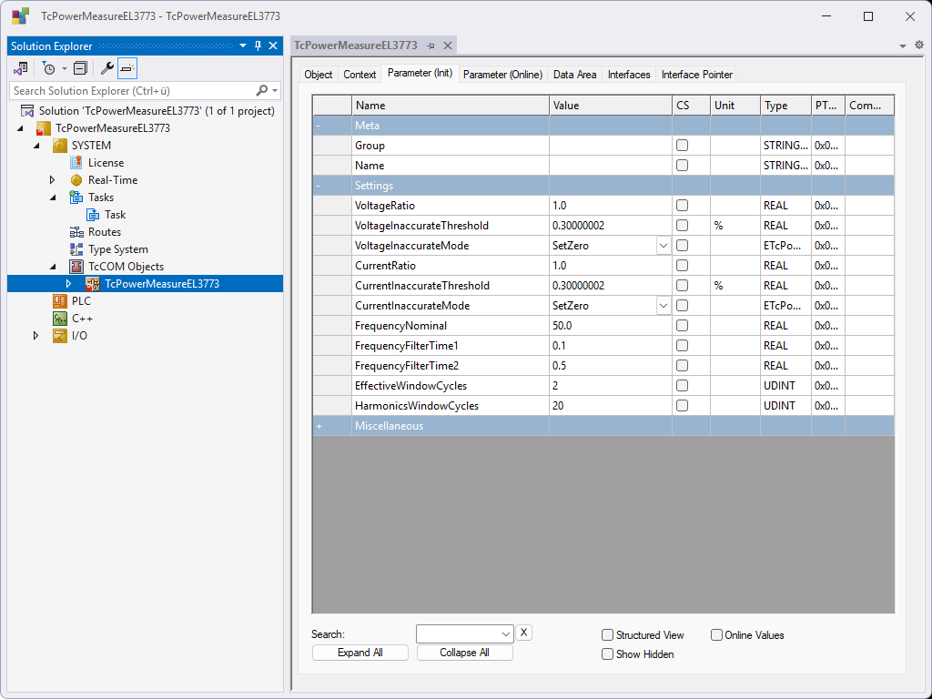Select the C++ node icon
Viewport: 932px width, 699px height.
60,319
